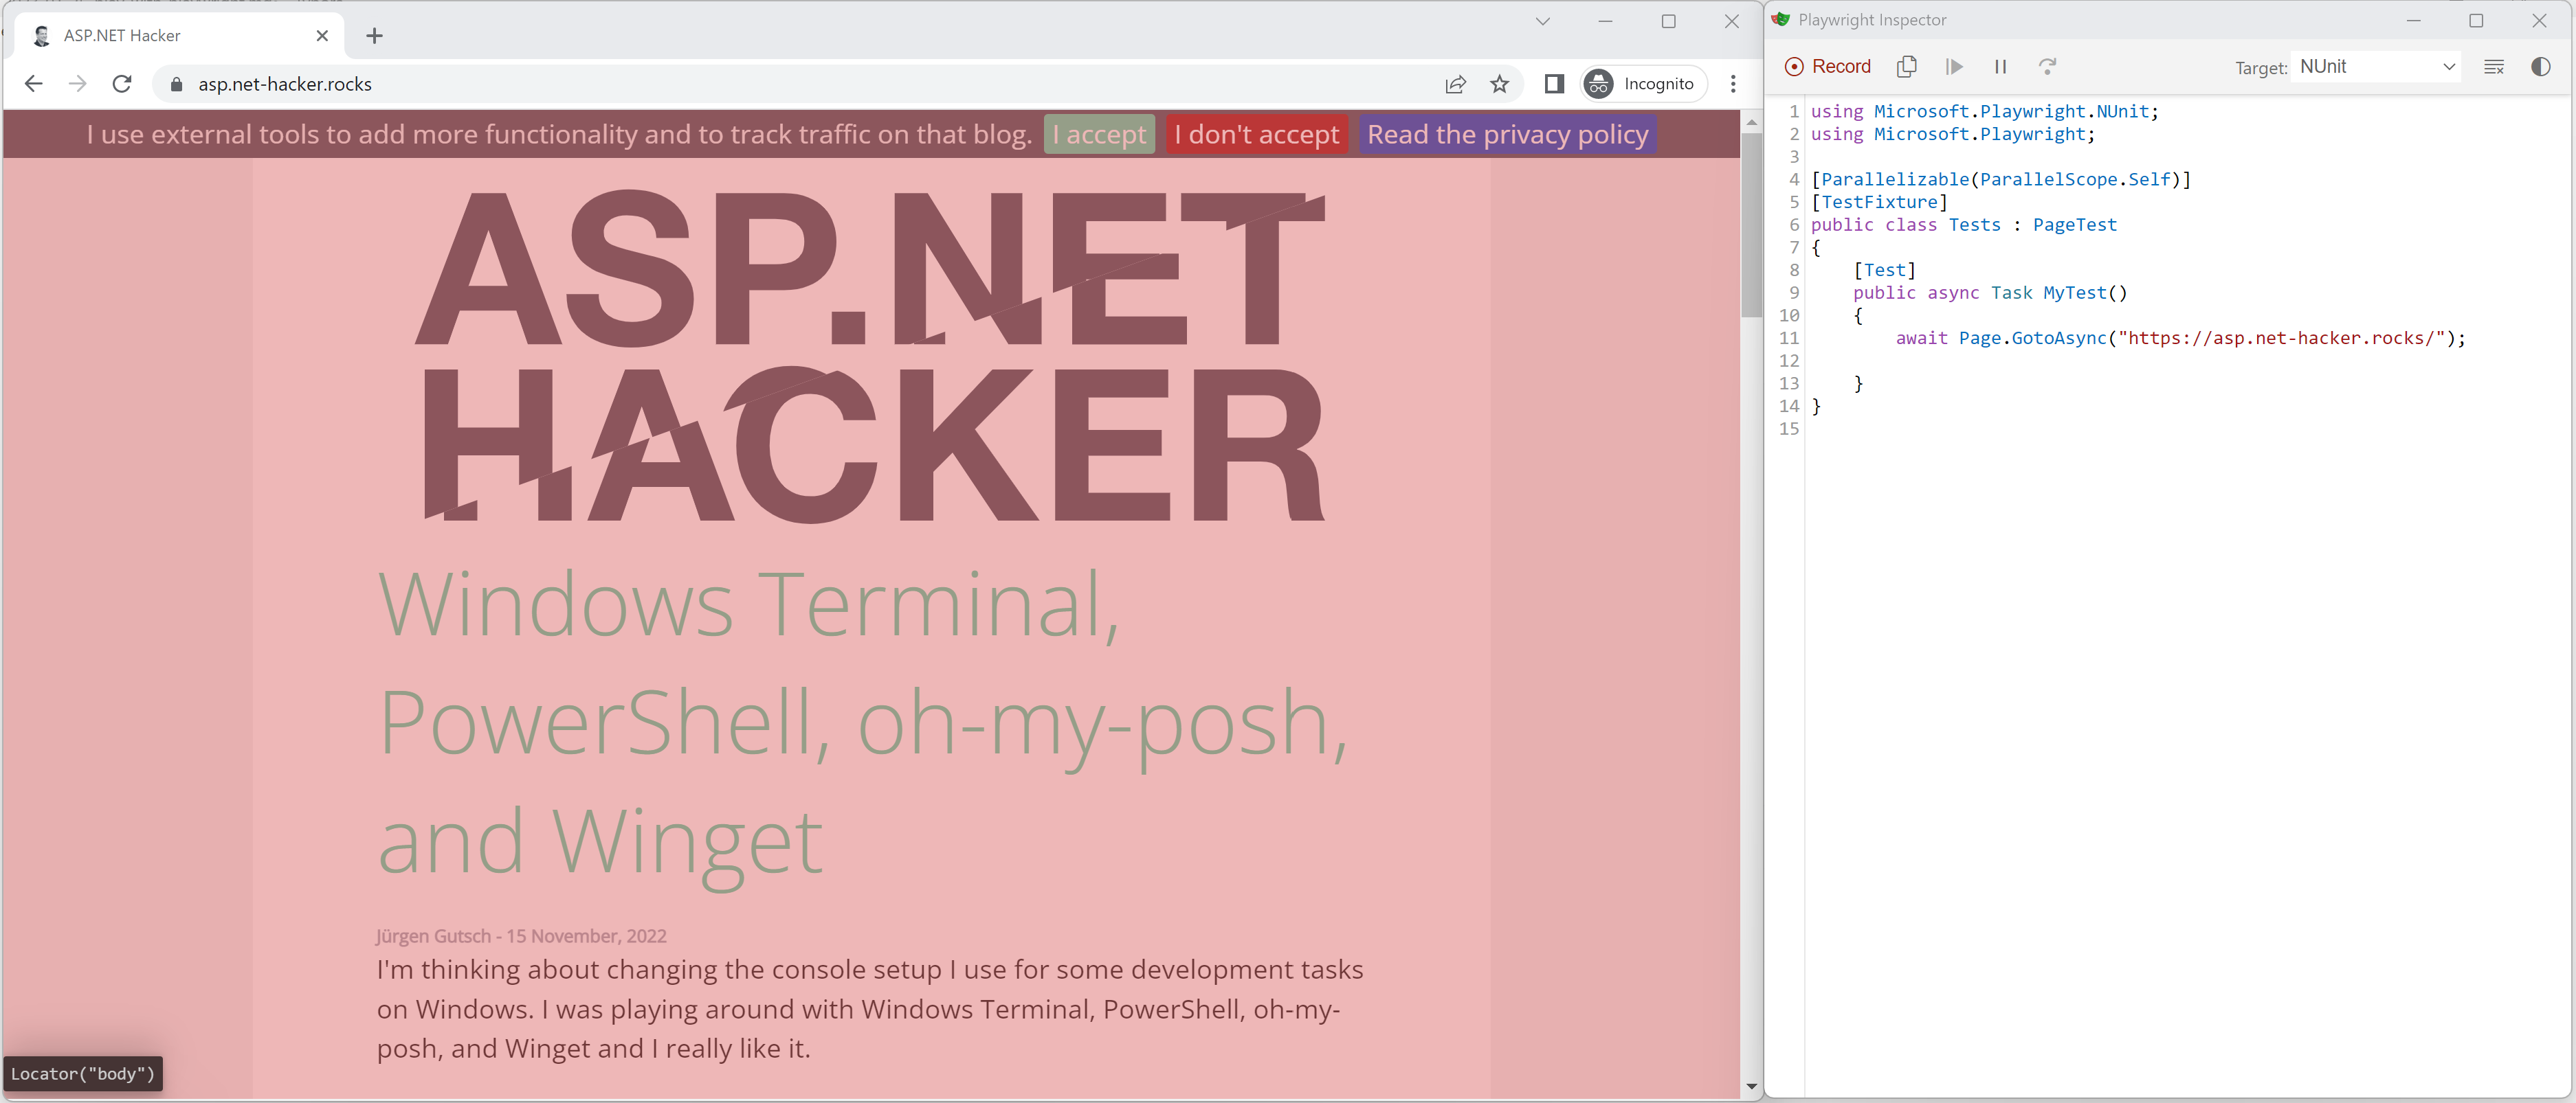Expand browser tab options chevron
2576x1103 pixels.
coord(1540,21)
